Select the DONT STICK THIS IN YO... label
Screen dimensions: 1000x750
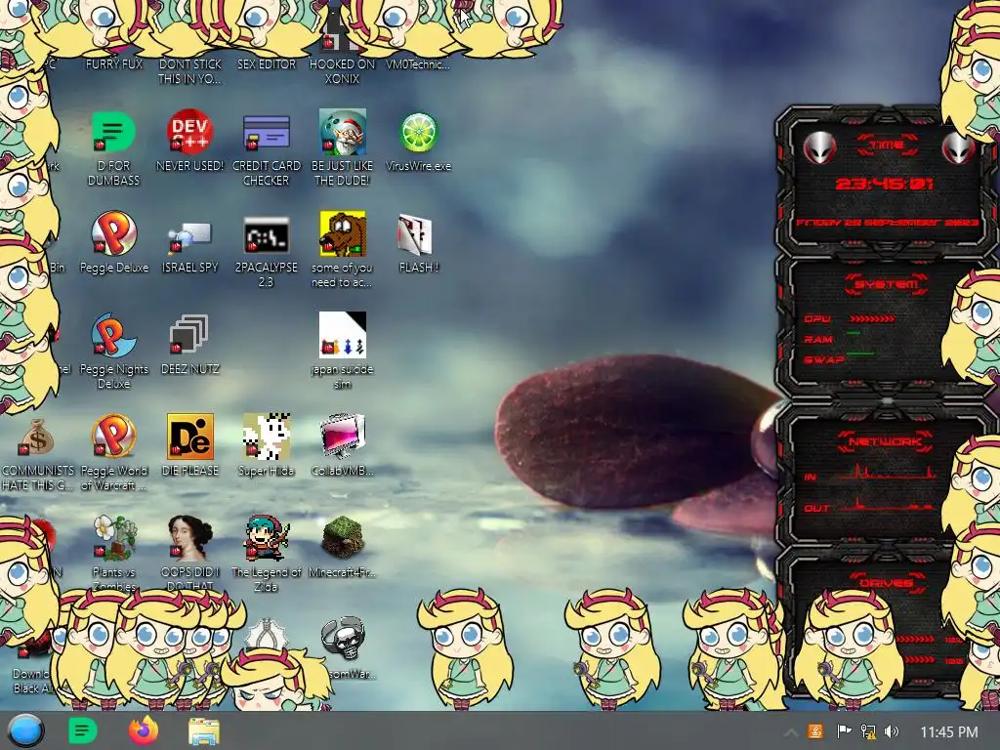click(190, 71)
